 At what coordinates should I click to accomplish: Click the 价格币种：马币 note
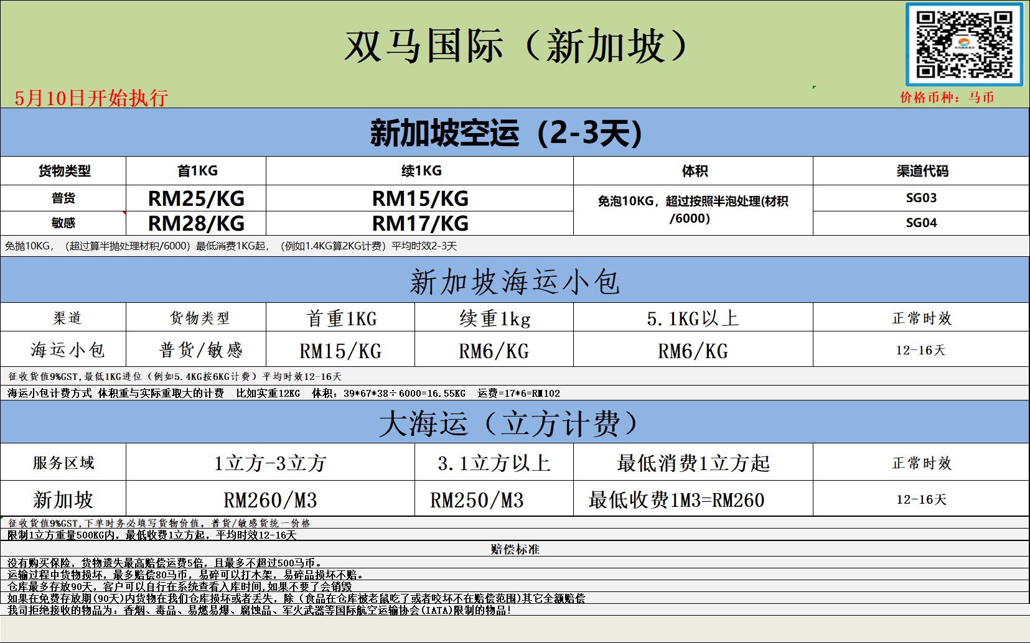(947, 98)
